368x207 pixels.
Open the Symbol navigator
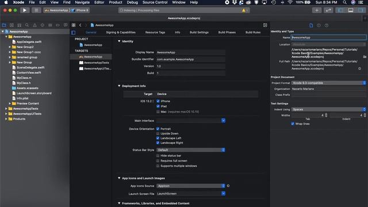pyautogui.click(x=20, y=25)
